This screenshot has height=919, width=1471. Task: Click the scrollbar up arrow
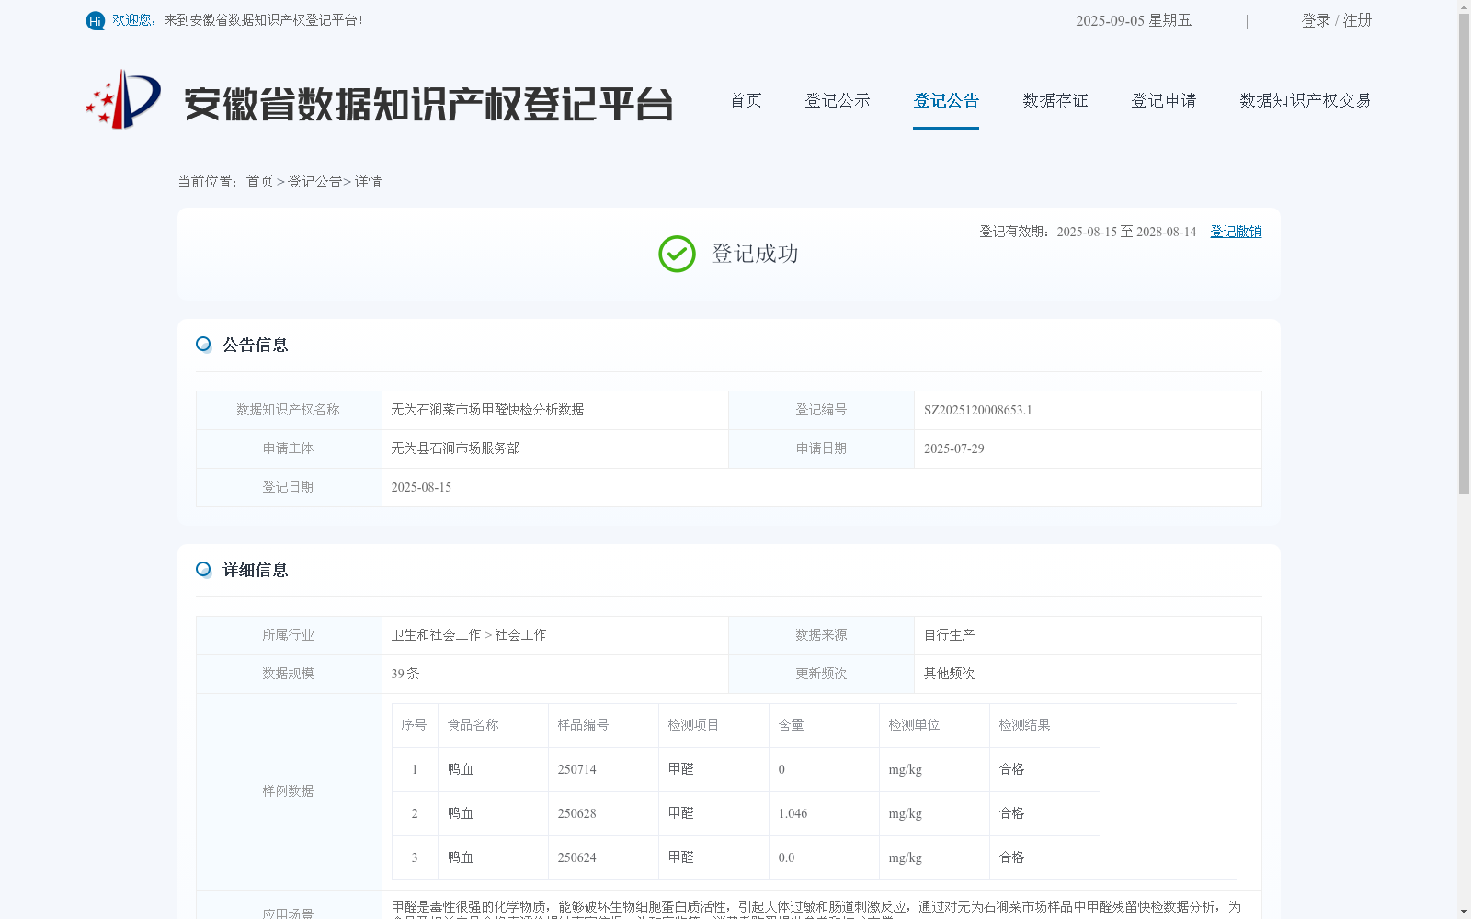tap(1464, 6)
